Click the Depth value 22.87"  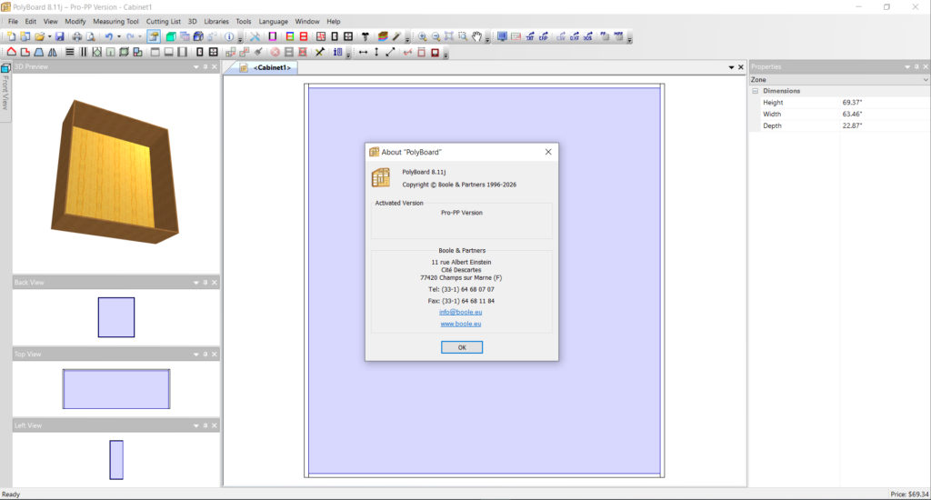[852, 125]
